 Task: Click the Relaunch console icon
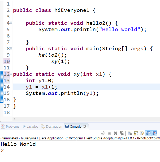click(x=103, y=133)
